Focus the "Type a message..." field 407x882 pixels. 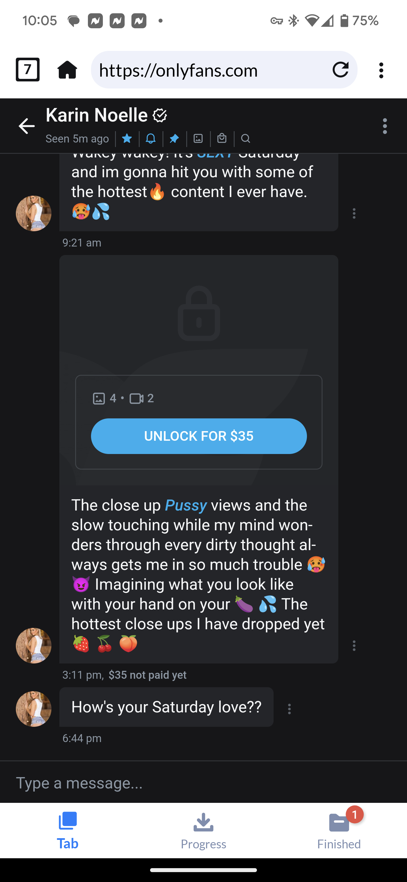point(203,783)
